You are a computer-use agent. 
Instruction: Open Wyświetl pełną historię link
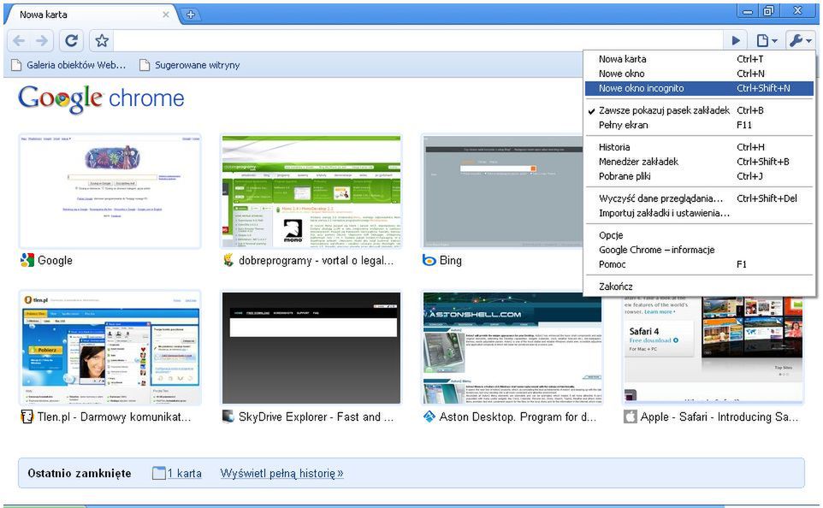[x=281, y=474]
